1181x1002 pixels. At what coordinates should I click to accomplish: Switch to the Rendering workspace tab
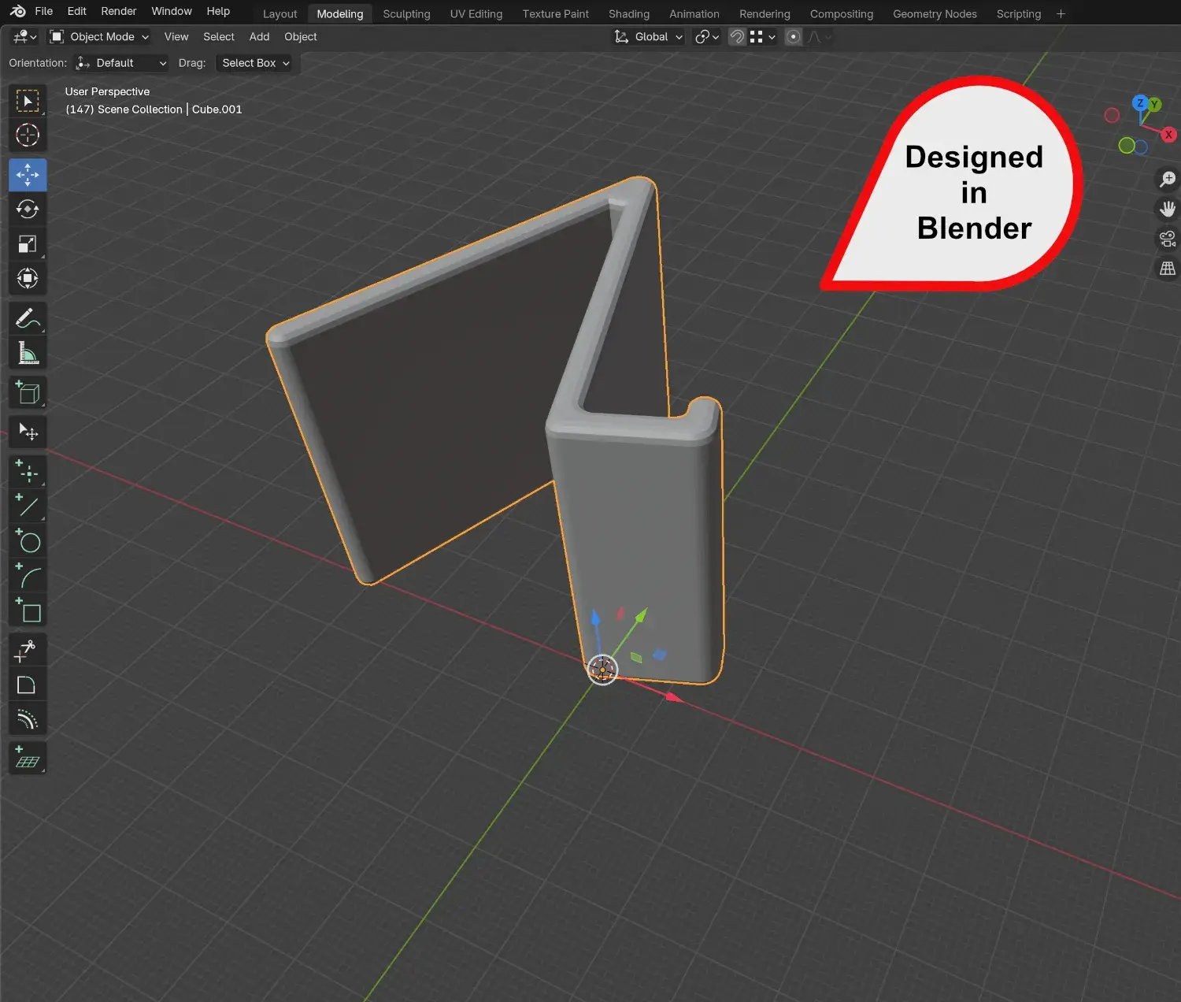765,14
